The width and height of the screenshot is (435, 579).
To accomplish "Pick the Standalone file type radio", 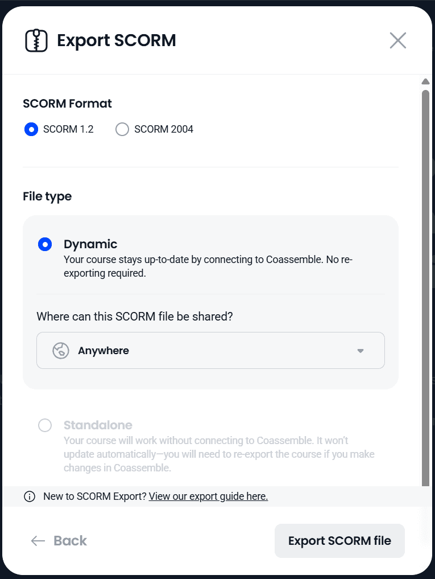I will (45, 425).
